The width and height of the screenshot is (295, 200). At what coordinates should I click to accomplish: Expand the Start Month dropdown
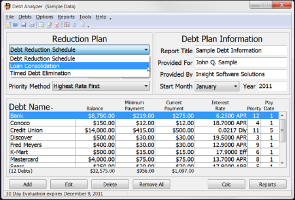pos(217,86)
